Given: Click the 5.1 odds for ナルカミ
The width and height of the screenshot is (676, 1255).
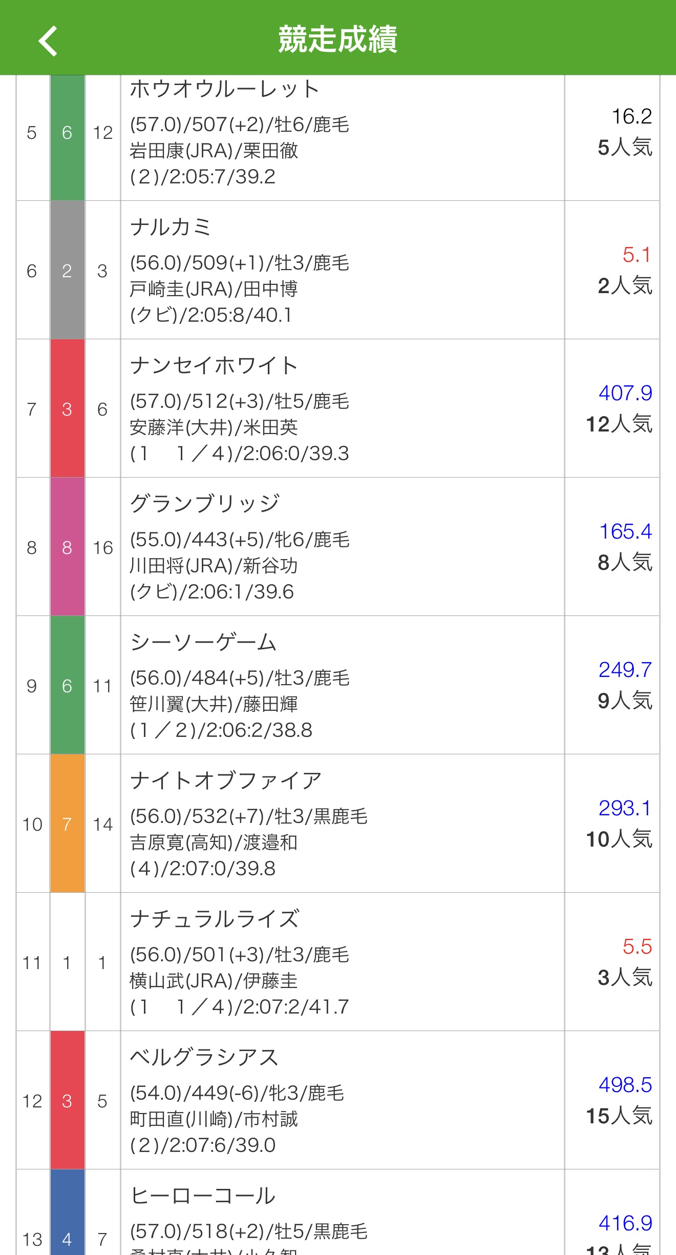Looking at the screenshot, I should (636, 255).
